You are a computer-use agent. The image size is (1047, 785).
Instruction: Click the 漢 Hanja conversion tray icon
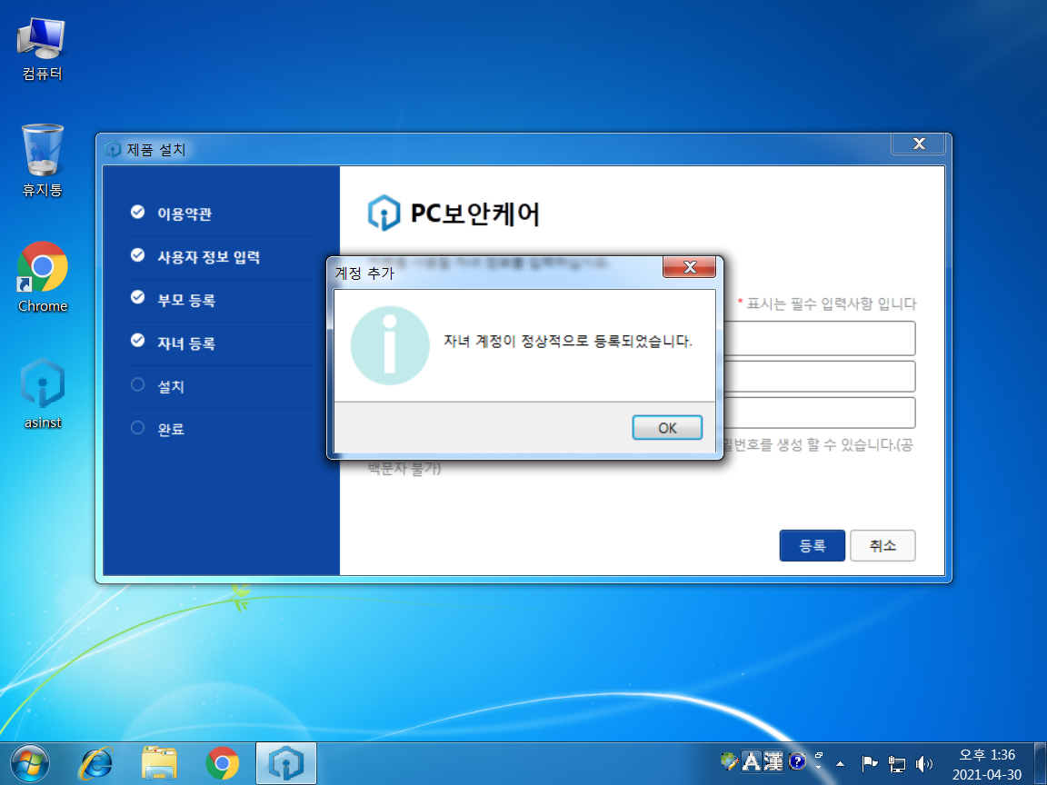tap(773, 761)
